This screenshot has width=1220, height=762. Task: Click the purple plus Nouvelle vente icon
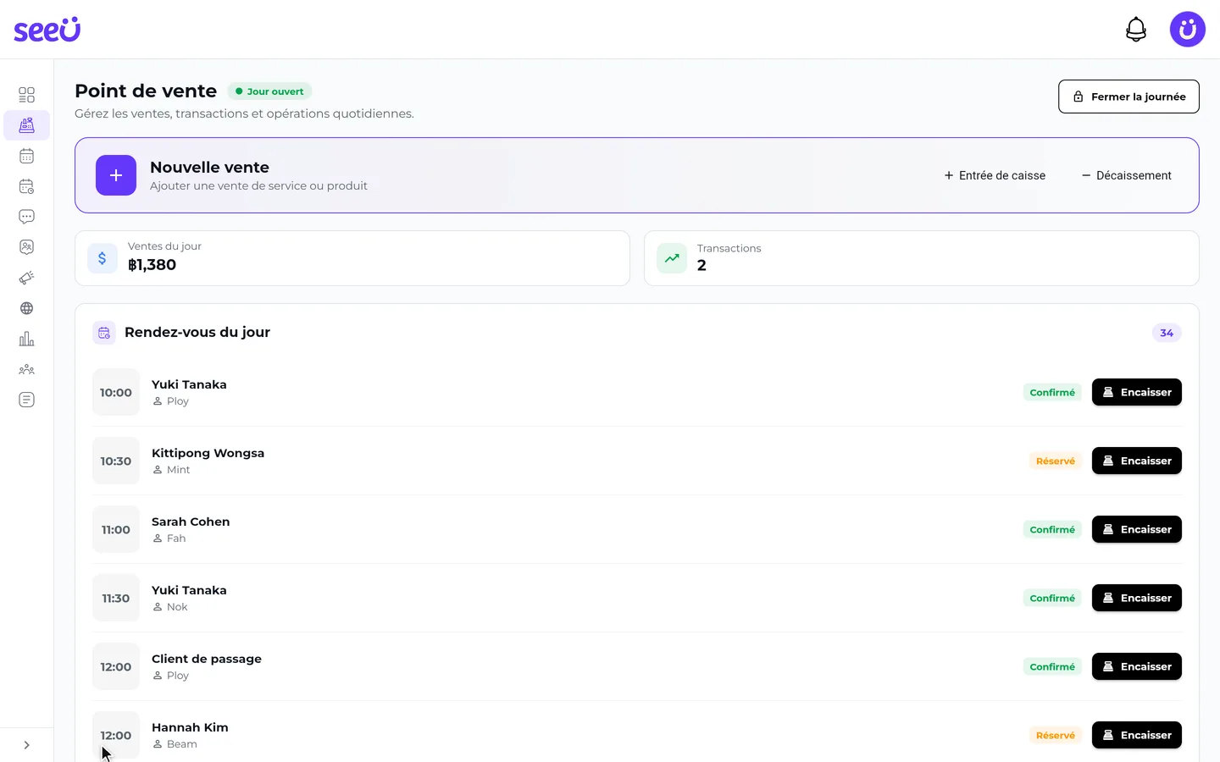(116, 175)
